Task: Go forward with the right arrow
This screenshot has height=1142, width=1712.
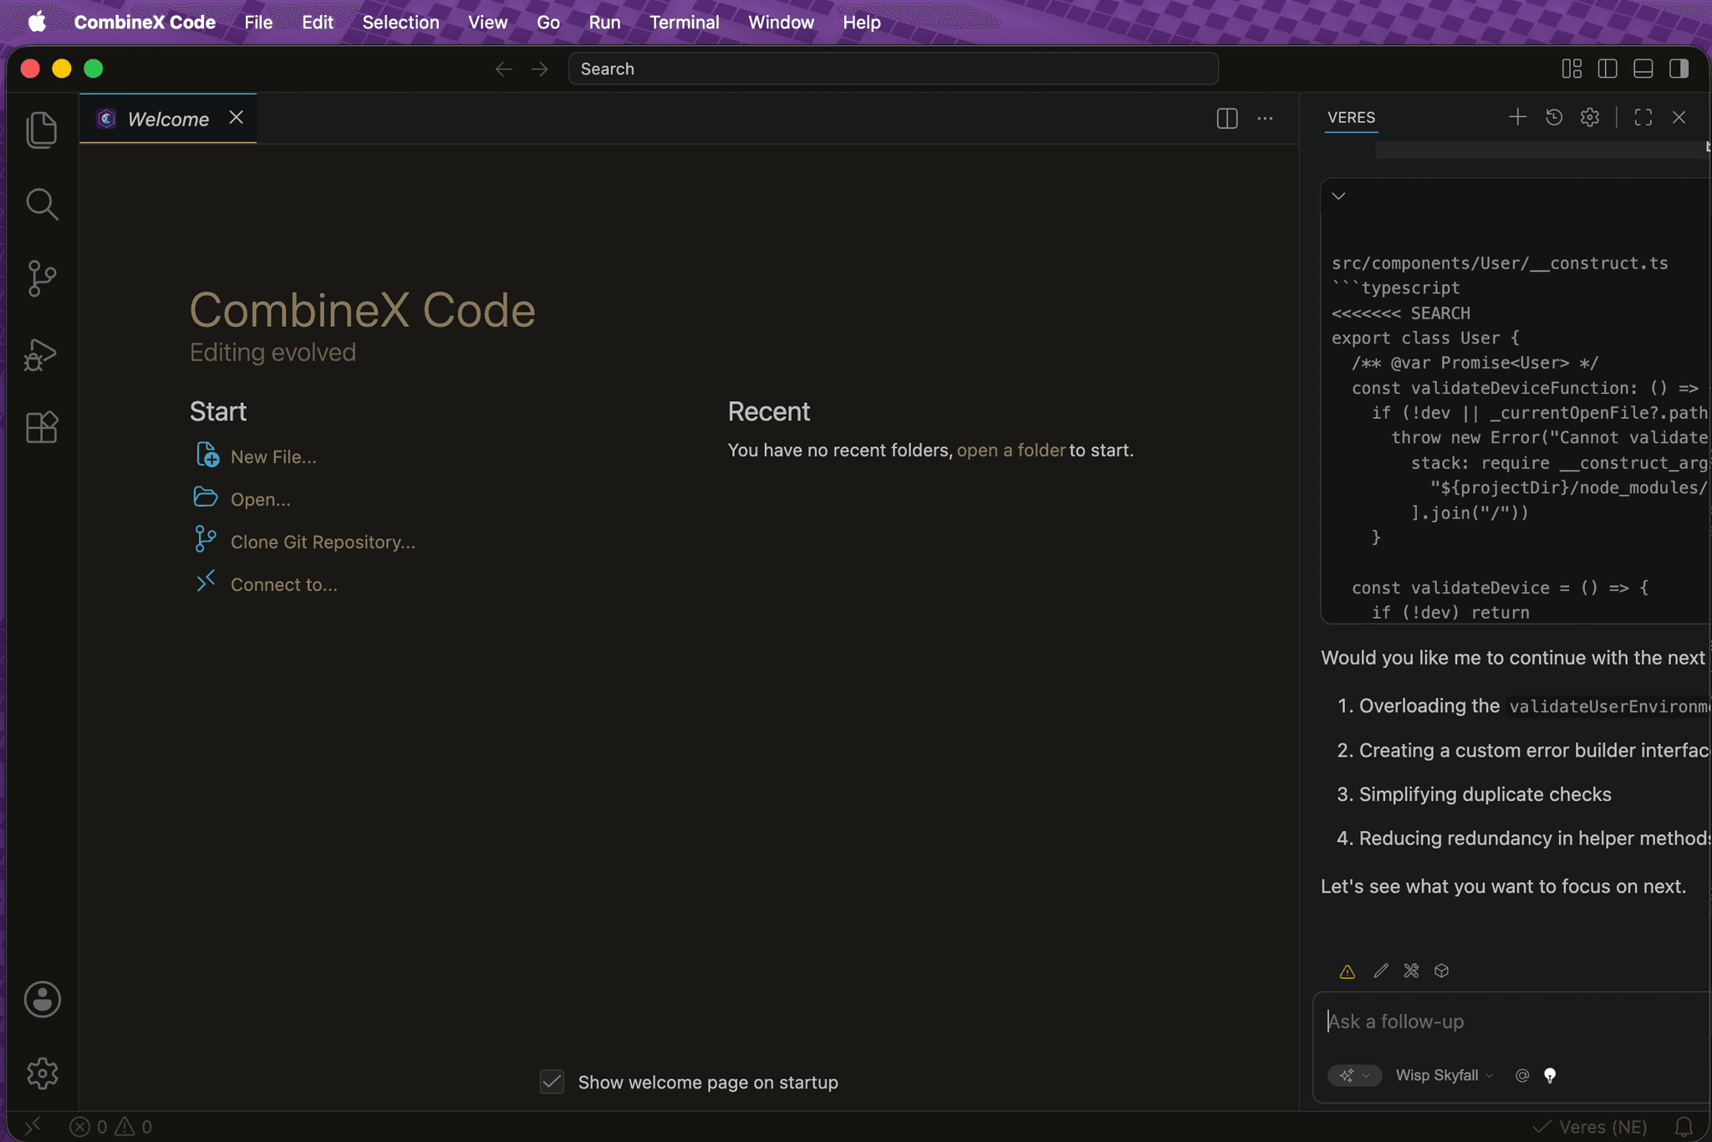Action: point(540,69)
